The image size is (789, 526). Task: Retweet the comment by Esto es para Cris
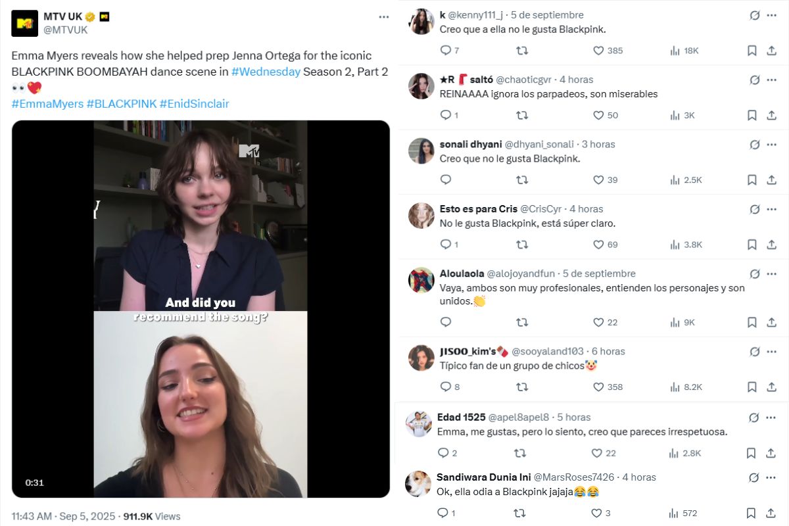click(521, 244)
